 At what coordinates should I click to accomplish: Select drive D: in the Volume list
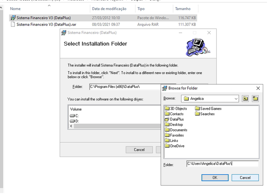(74, 121)
